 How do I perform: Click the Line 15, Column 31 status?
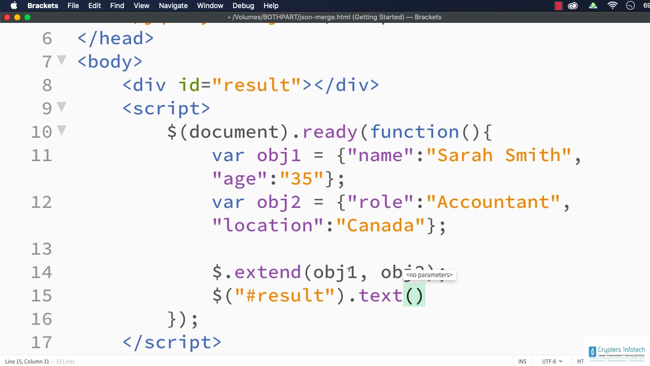tap(27, 361)
